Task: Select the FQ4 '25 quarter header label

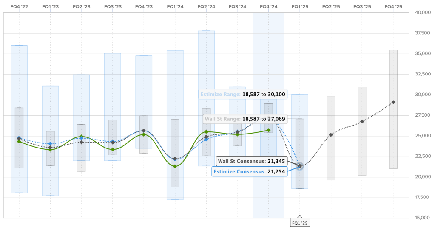Action: click(x=393, y=7)
